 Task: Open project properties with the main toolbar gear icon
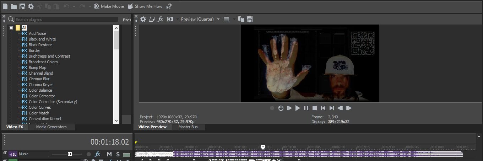tap(31, 6)
